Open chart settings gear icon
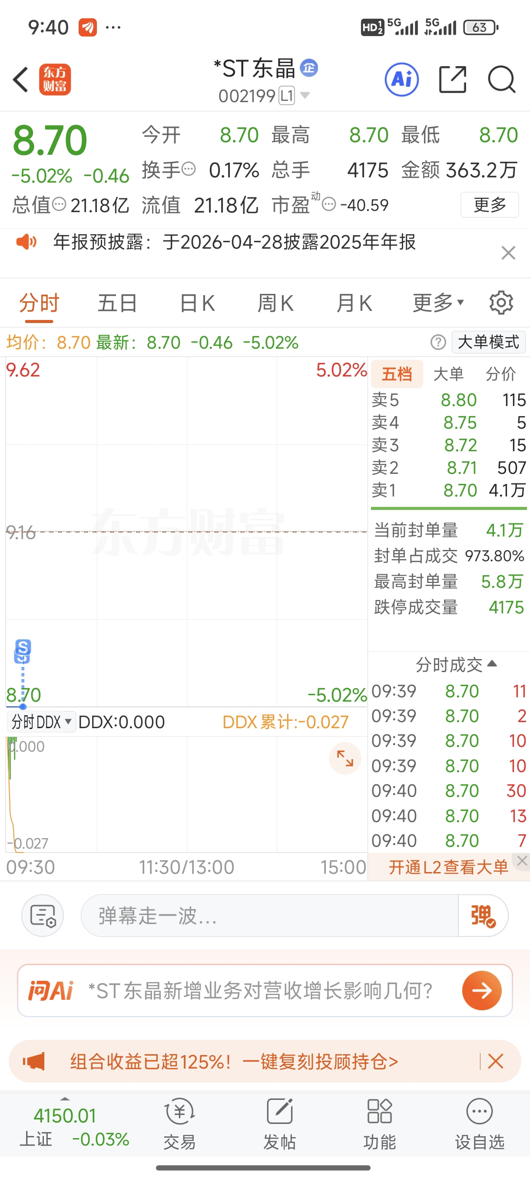The height and width of the screenshot is (1179, 530). tap(501, 303)
